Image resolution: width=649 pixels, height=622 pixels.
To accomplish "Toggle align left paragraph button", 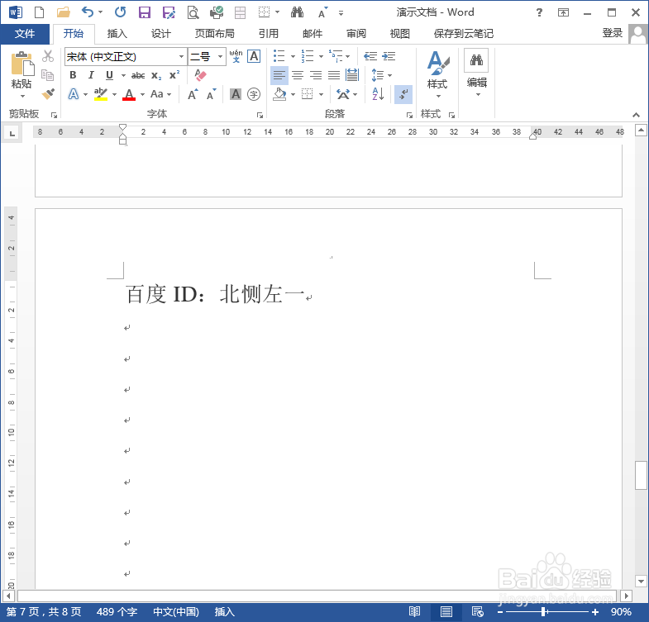I will 279,75.
